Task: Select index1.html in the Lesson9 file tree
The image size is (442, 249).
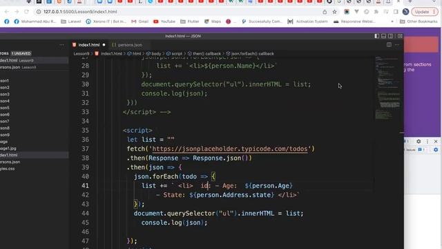Action: tap(34, 155)
